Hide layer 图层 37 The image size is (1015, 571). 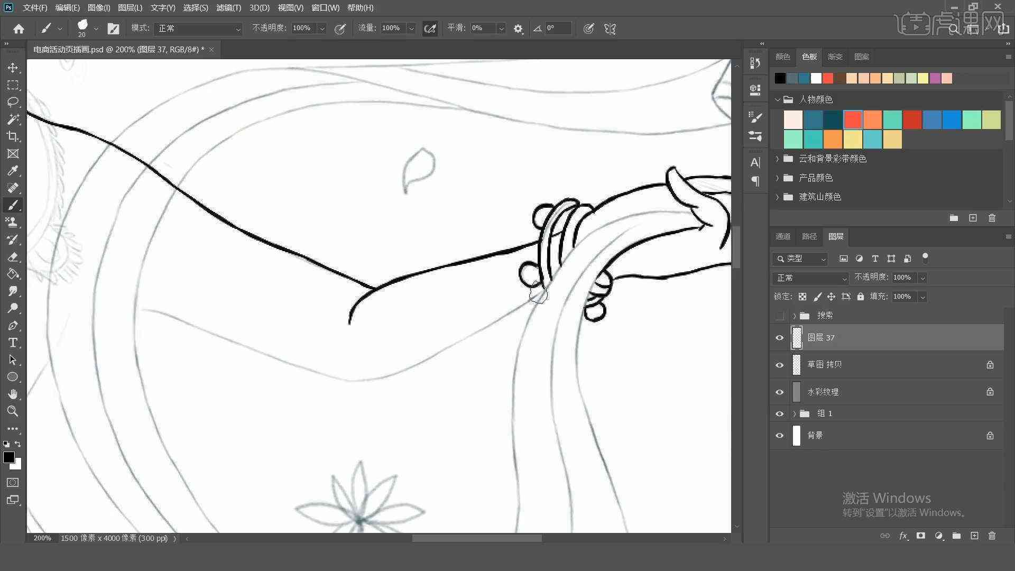pyautogui.click(x=779, y=338)
